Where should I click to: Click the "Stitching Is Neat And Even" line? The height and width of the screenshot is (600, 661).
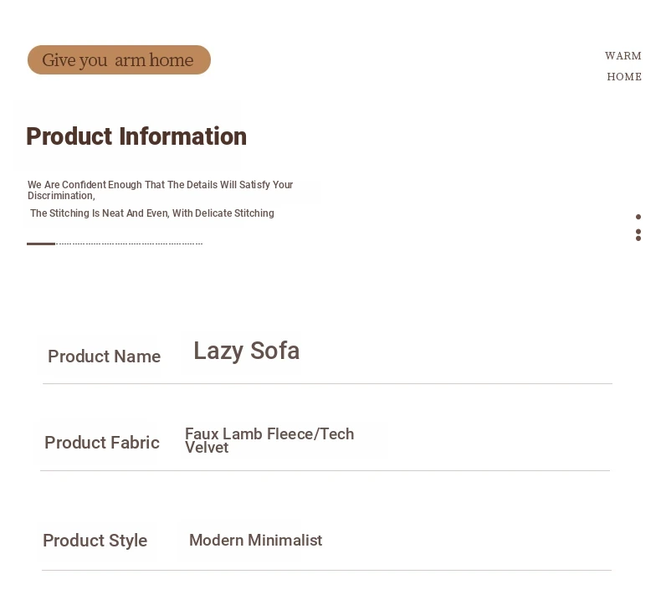click(x=152, y=213)
